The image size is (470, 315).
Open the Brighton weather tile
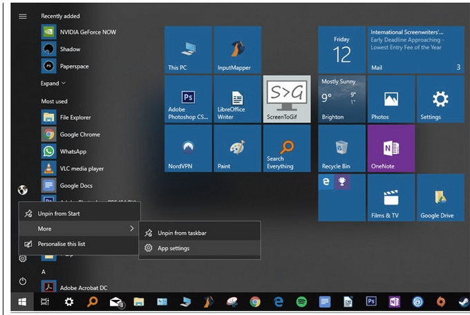341,99
